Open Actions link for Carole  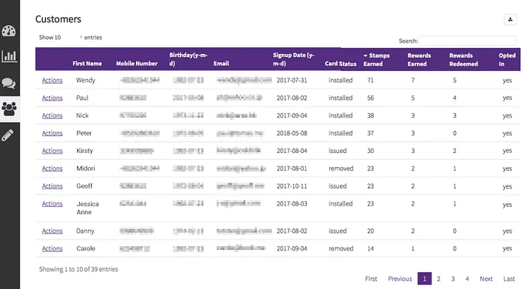coord(52,248)
